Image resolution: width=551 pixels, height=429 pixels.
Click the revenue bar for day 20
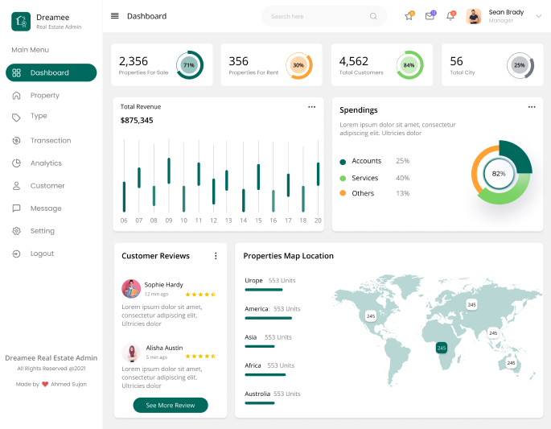click(x=318, y=174)
